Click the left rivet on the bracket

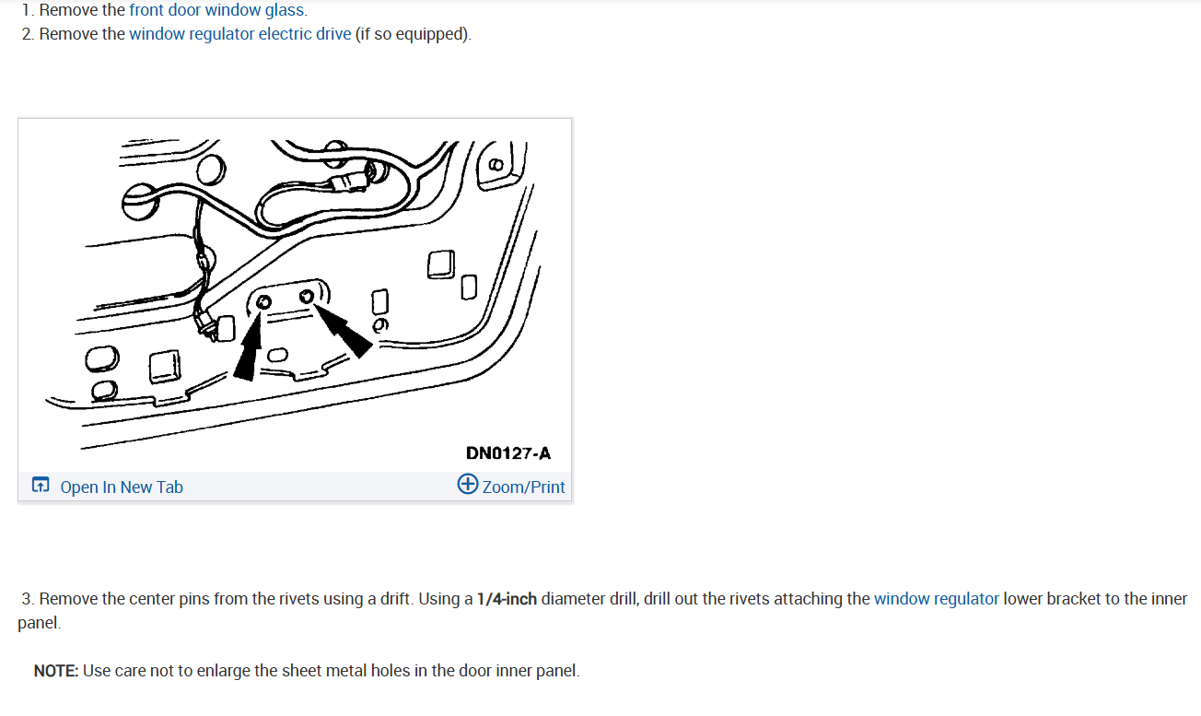point(263,302)
